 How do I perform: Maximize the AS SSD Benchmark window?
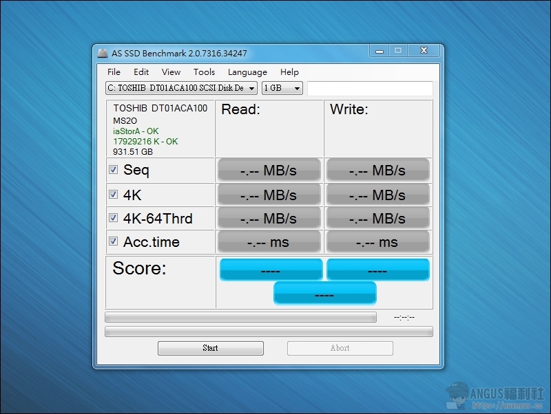pyautogui.click(x=397, y=51)
